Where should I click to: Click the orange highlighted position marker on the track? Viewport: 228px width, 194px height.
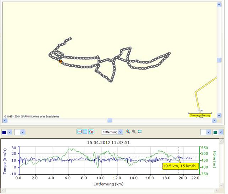click(x=61, y=62)
